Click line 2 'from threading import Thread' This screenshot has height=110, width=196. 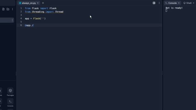point(44,12)
